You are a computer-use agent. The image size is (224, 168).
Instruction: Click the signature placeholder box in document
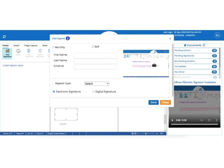[x=66, y=114]
